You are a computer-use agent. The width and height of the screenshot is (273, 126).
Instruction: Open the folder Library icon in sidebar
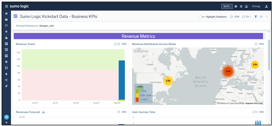[x=6, y=20]
